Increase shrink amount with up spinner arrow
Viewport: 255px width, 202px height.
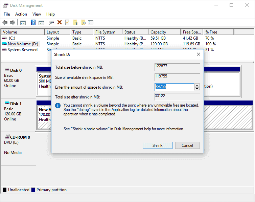click(197, 85)
